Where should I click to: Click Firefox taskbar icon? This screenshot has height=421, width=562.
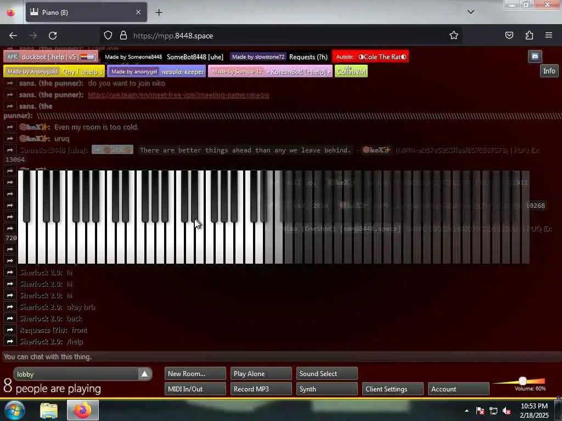[83, 410]
